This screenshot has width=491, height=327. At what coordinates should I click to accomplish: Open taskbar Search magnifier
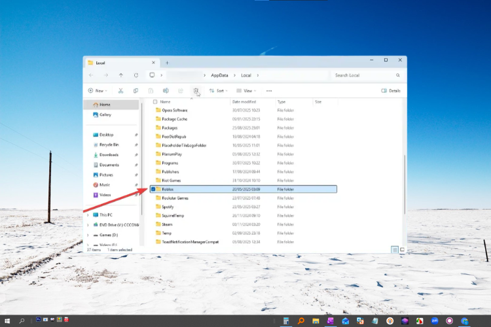(22, 320)
